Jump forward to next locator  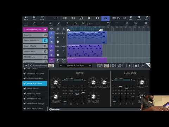(73, 18)
